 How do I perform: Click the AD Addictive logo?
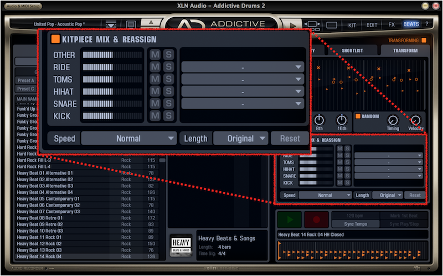[x=222, y=24]
